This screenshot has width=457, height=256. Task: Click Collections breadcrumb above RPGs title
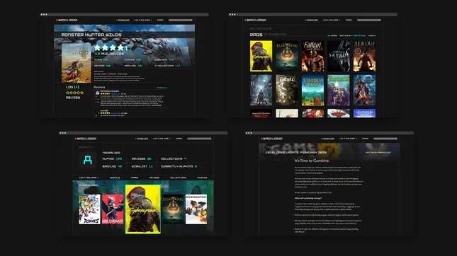261,29
